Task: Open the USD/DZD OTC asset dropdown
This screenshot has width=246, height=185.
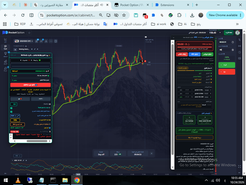Action: coord(24,41)
